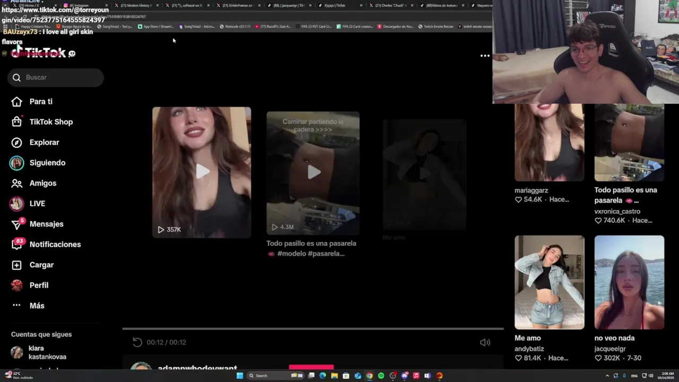Go to the Explorar page
Viewport: 679px width, 382px height.
(x=35, y=142)
